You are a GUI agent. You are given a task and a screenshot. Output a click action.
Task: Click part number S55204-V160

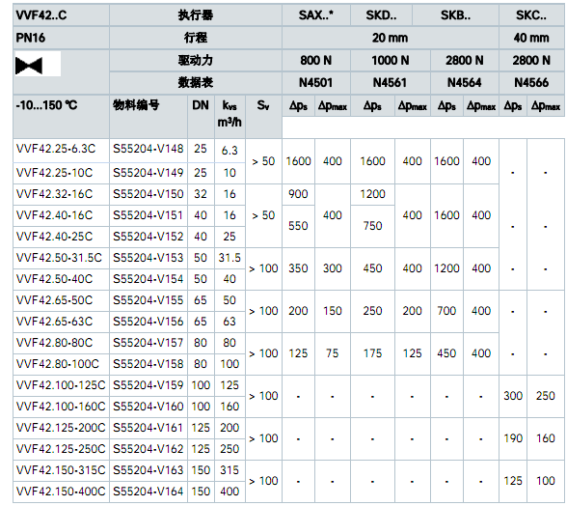click(x=148, y=407)
